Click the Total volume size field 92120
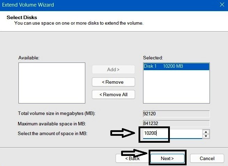Viewport: 228px width, 166px height. (176, 114)
